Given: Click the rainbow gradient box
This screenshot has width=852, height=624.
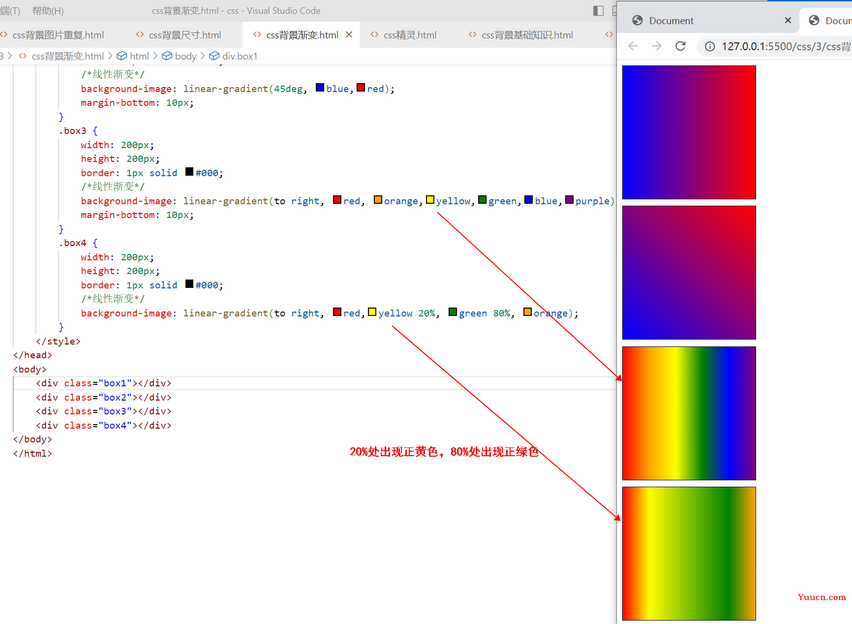Looking at the screenshot, I should [689, 413].
